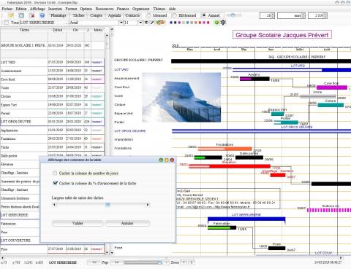Open the Options menu
The width and height of the screenshot is (351, 269).
click(86, 9)
